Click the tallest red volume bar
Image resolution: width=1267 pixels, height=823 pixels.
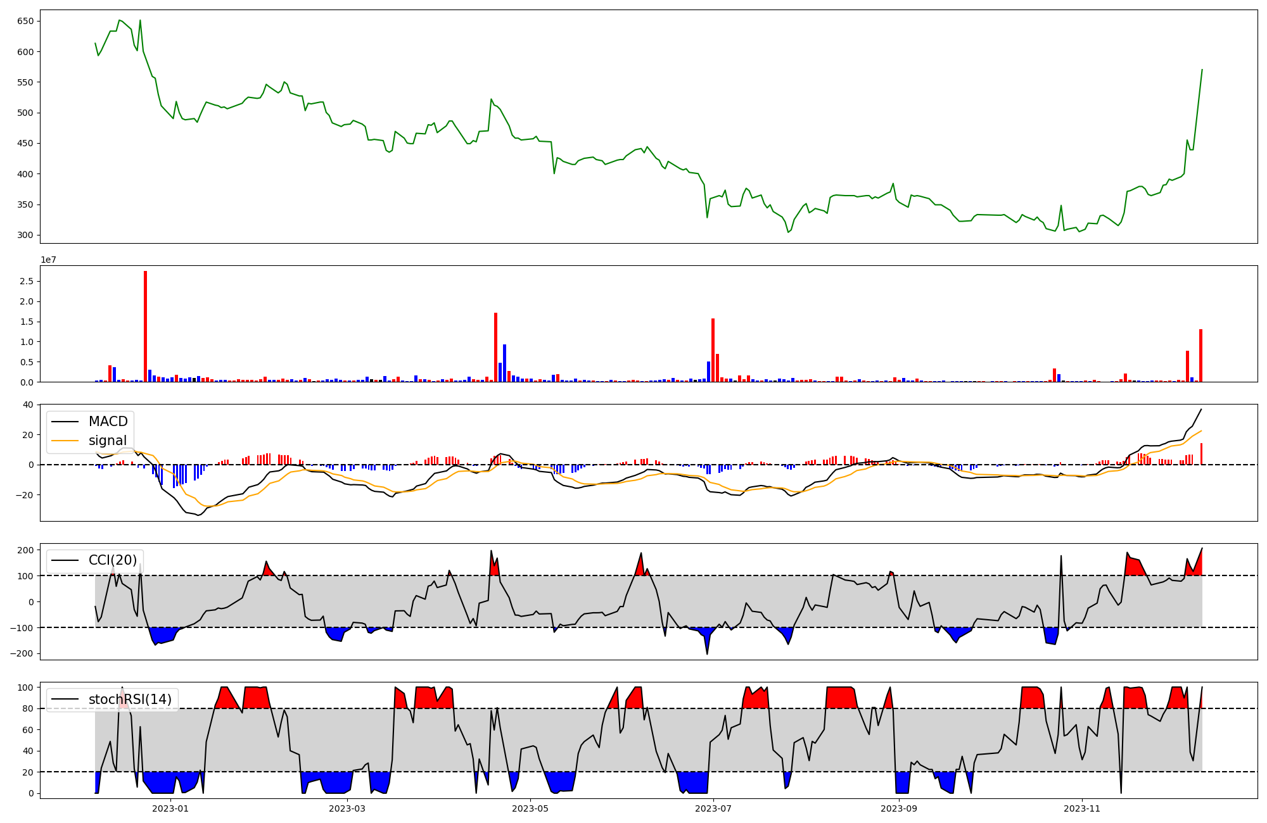[x=146, y=326]
